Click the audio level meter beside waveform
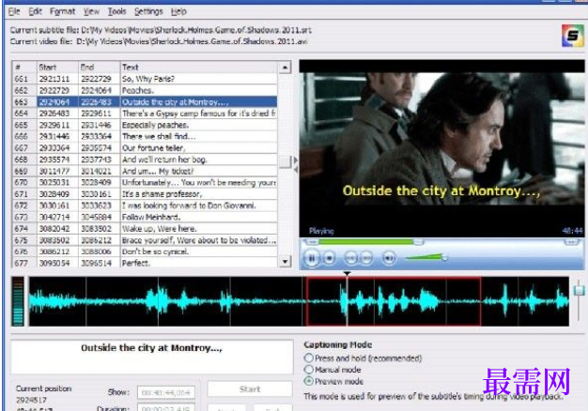 click(x=18, y=301)
